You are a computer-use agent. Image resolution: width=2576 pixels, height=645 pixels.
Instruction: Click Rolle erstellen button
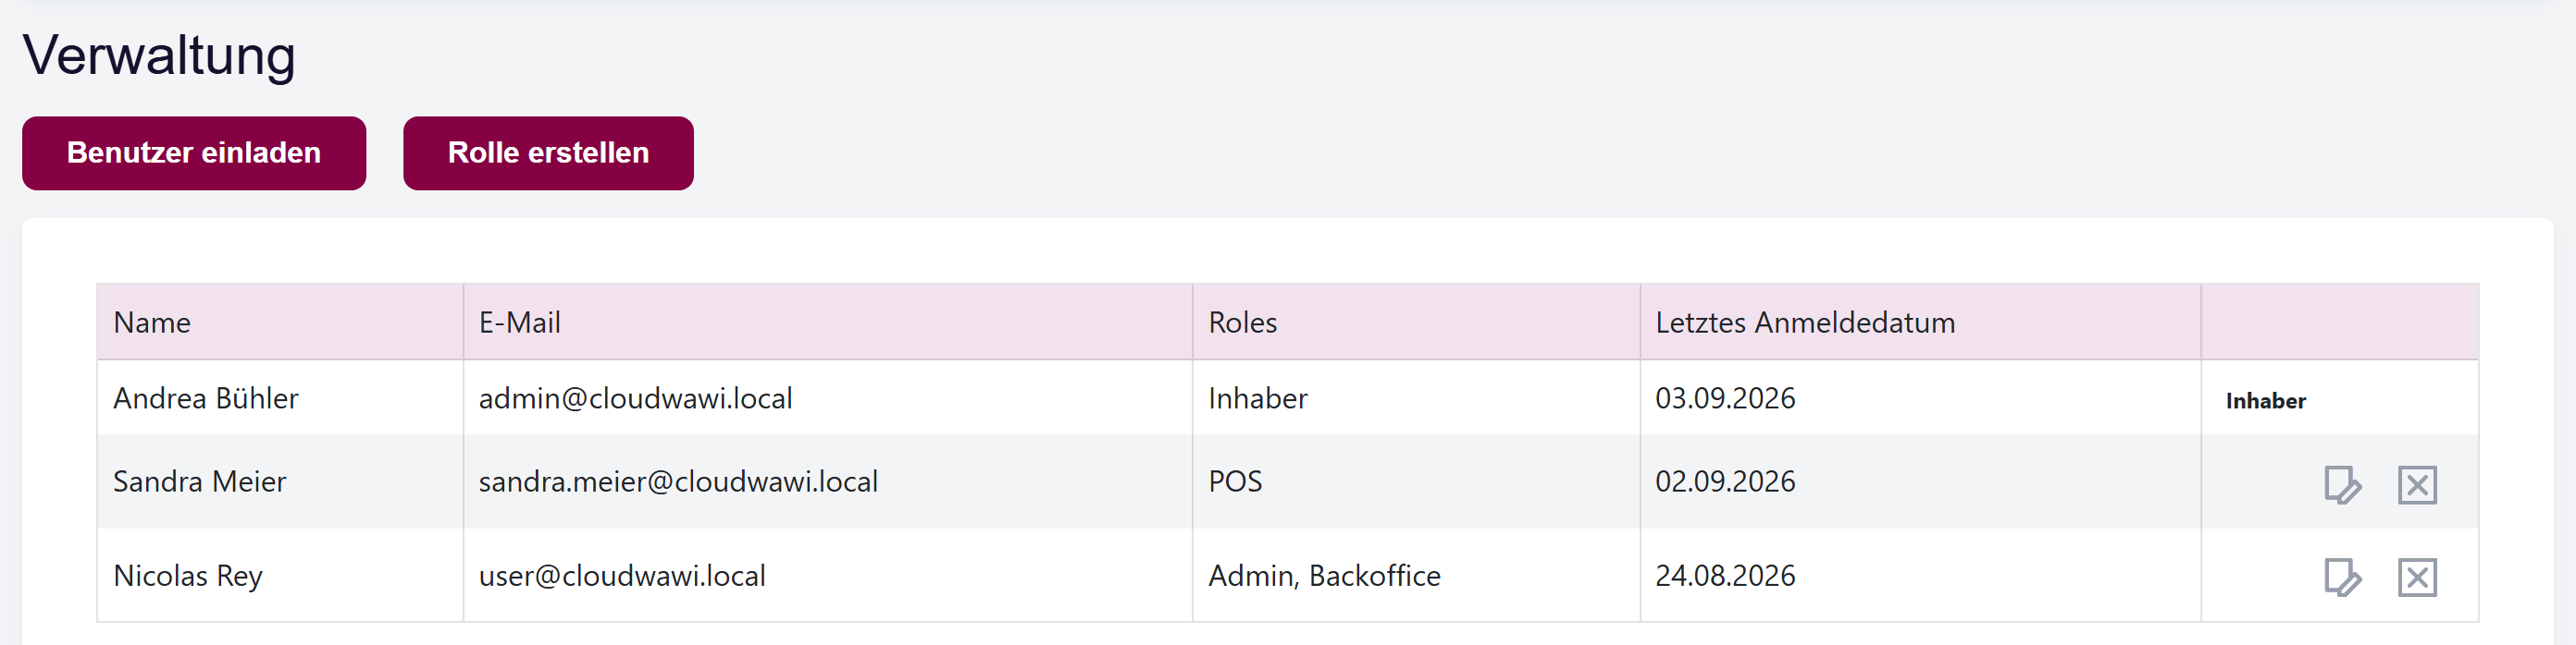[548, 152]
